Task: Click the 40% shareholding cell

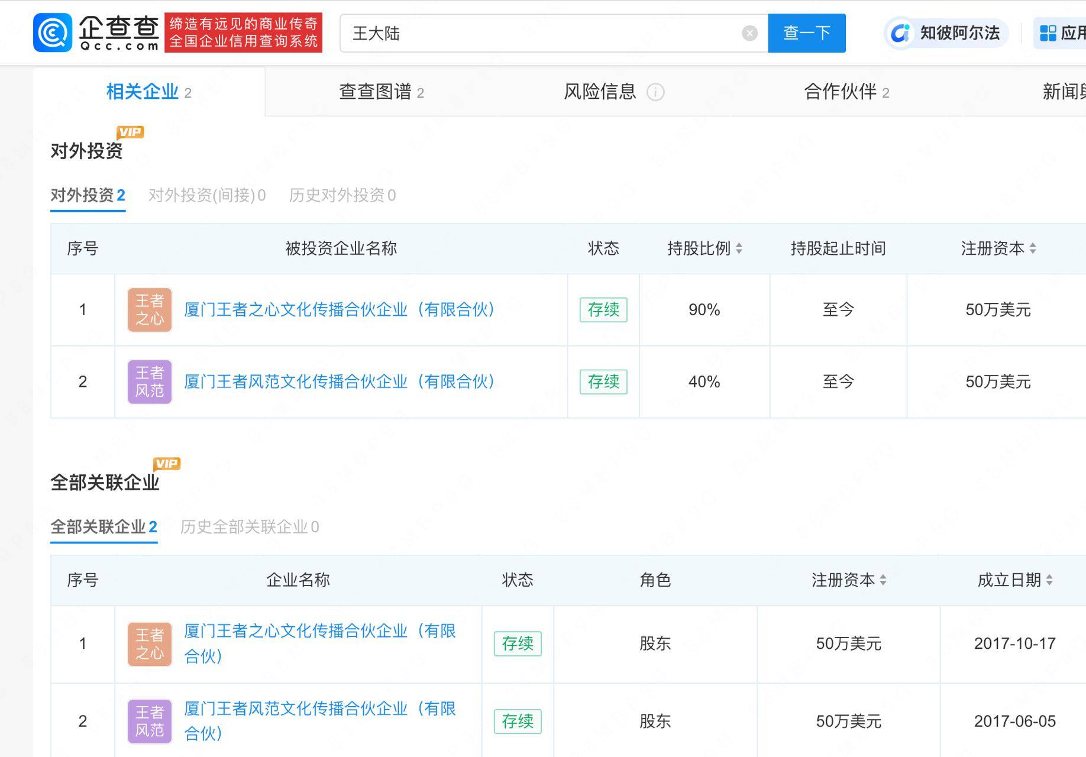Action: (x=704, y=382)
